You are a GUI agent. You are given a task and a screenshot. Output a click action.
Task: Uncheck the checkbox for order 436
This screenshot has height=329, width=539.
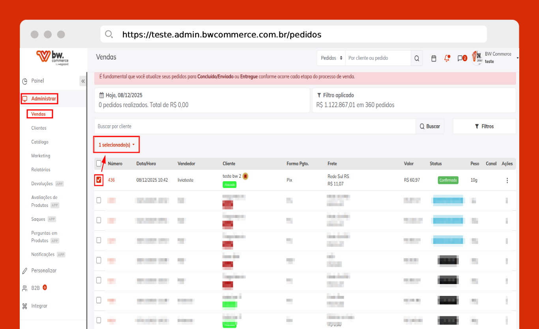[x=99, y=180]
